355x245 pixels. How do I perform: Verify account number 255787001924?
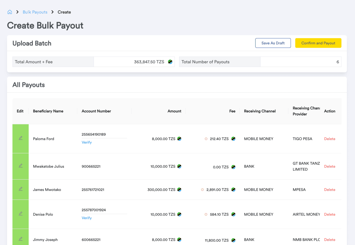point(87,218)
